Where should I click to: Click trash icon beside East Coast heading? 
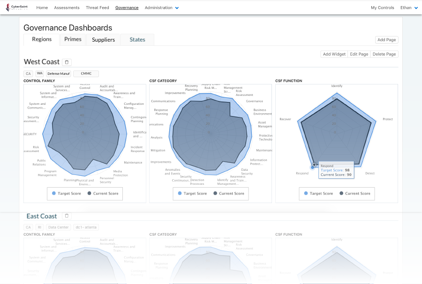67,216
